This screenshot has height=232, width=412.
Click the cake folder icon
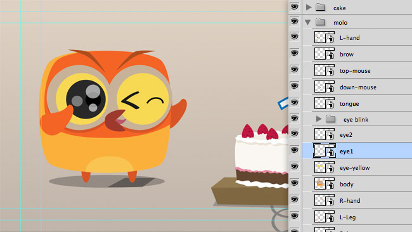[x=320, y=8]
